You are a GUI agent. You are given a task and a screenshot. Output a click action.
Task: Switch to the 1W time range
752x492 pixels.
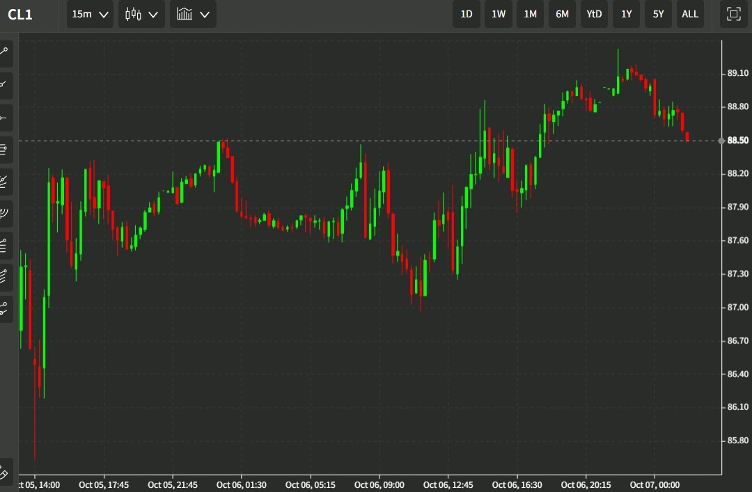click(499, 14)
